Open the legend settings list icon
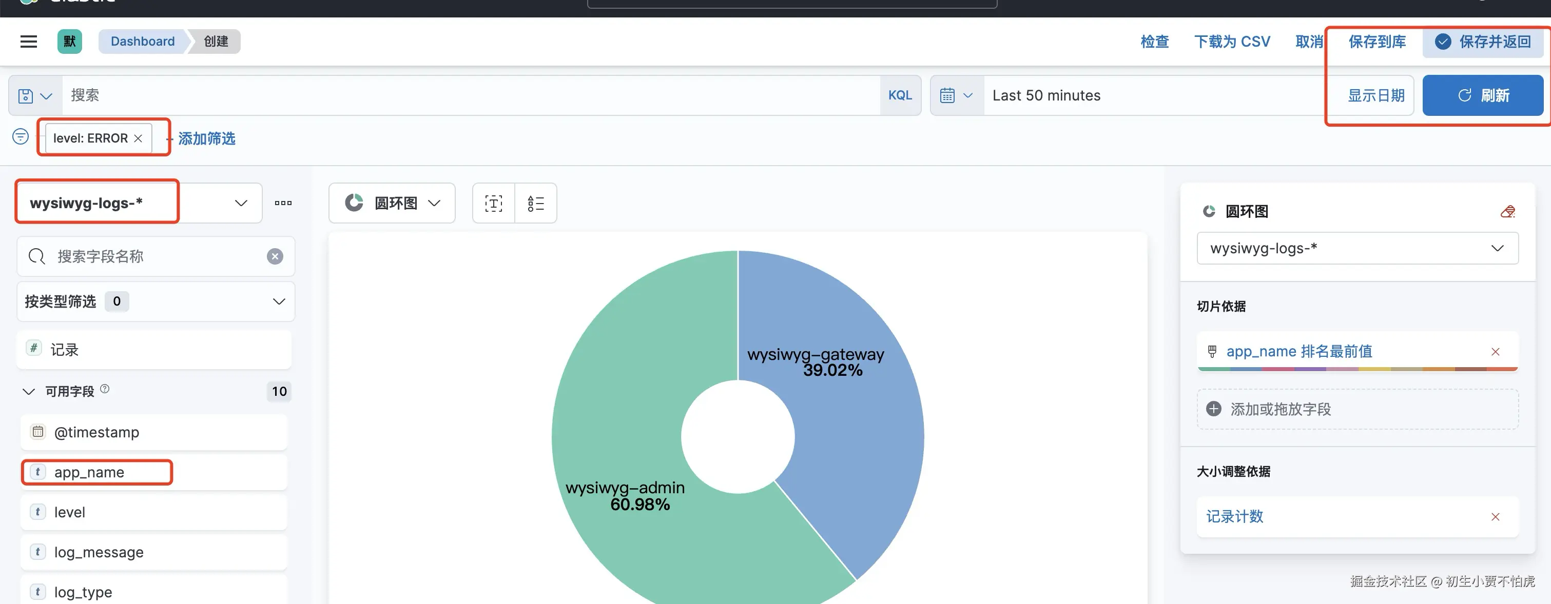 (x=535, y=204)
